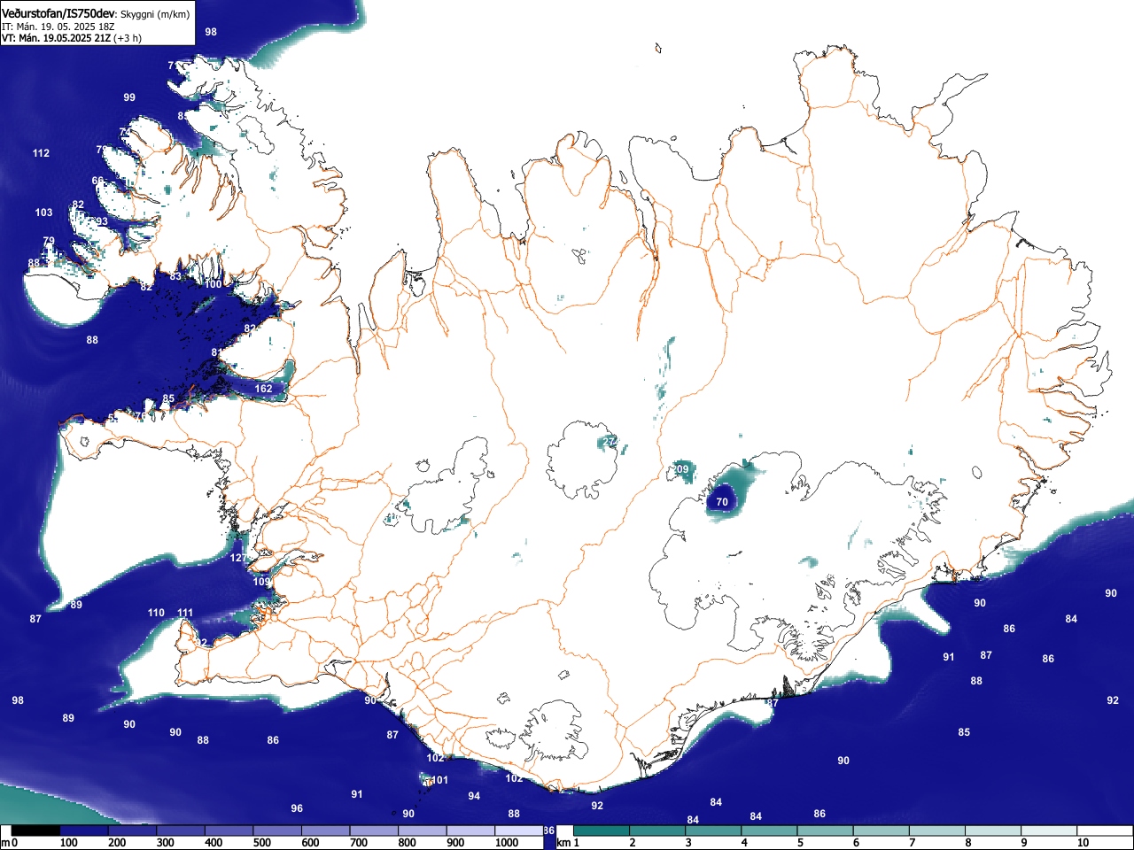This screenshot has height=850, width=1134.
Task: Click the '274' value near the central glacier
Action: (611, 442)
